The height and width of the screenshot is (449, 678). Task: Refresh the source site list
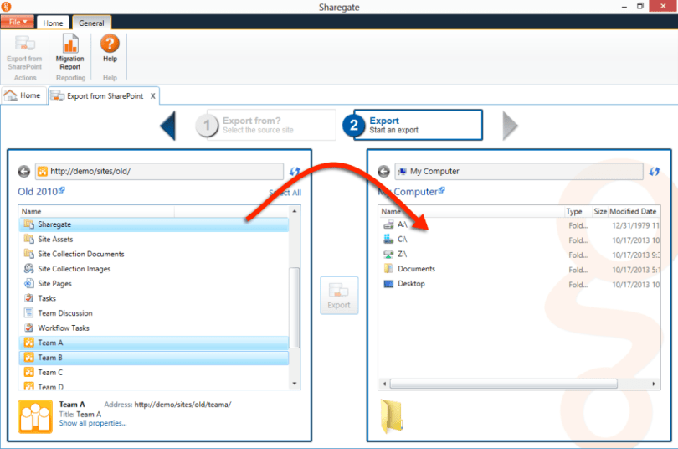click(x=295, y=171)
